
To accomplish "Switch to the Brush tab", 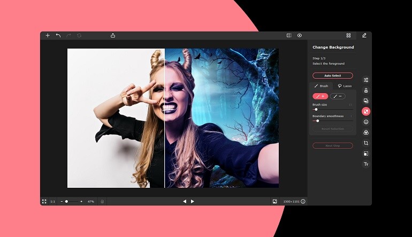I will [322, 86].
